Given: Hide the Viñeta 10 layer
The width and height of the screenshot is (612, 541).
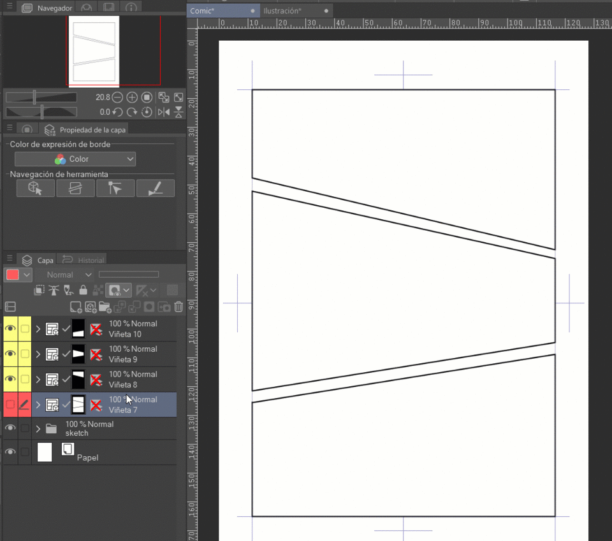Looking at the screenshot, I should tap(10, 329).
